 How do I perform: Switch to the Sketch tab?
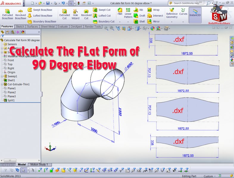[x=20, y=27]
